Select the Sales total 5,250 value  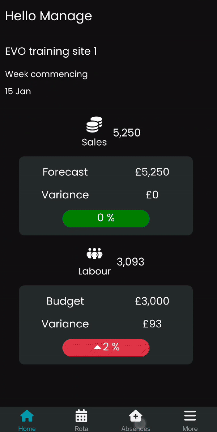127,133
